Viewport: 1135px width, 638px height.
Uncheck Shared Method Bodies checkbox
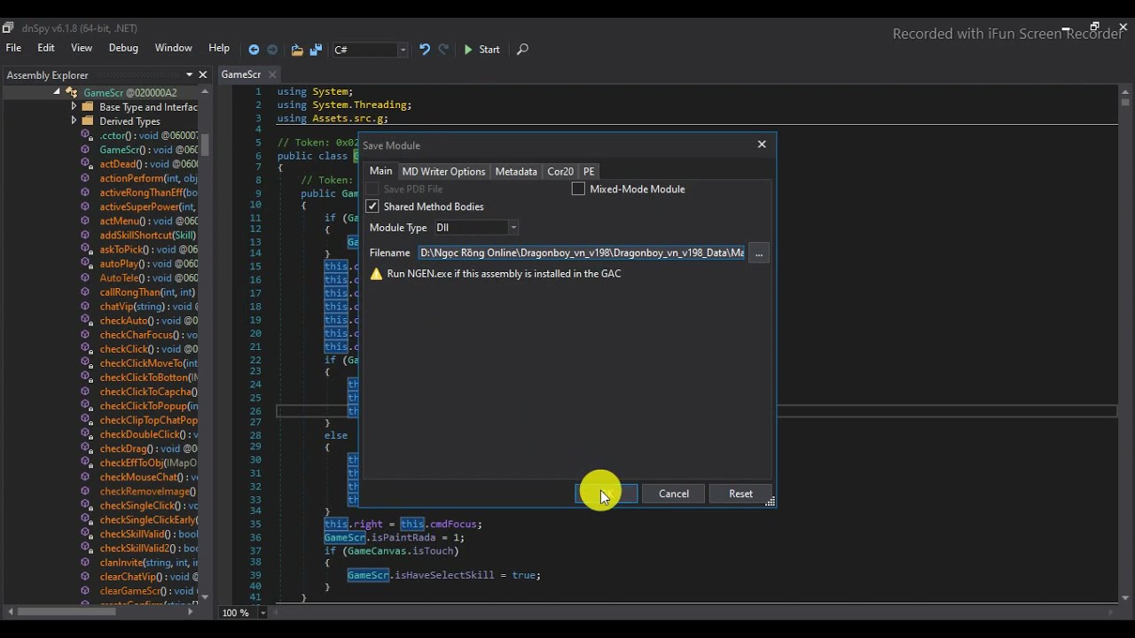click(372, 206)
